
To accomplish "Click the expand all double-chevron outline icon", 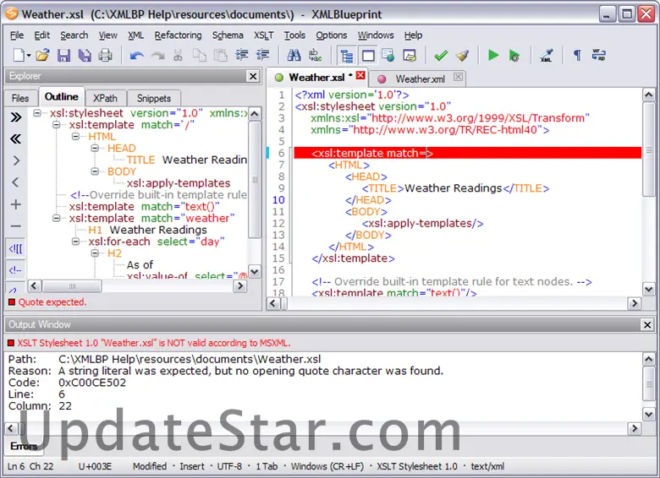I will [15, 117].
